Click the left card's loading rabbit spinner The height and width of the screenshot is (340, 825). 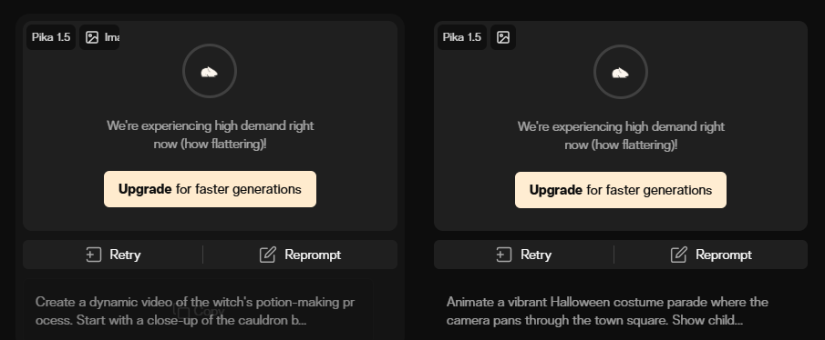[210, 71]
